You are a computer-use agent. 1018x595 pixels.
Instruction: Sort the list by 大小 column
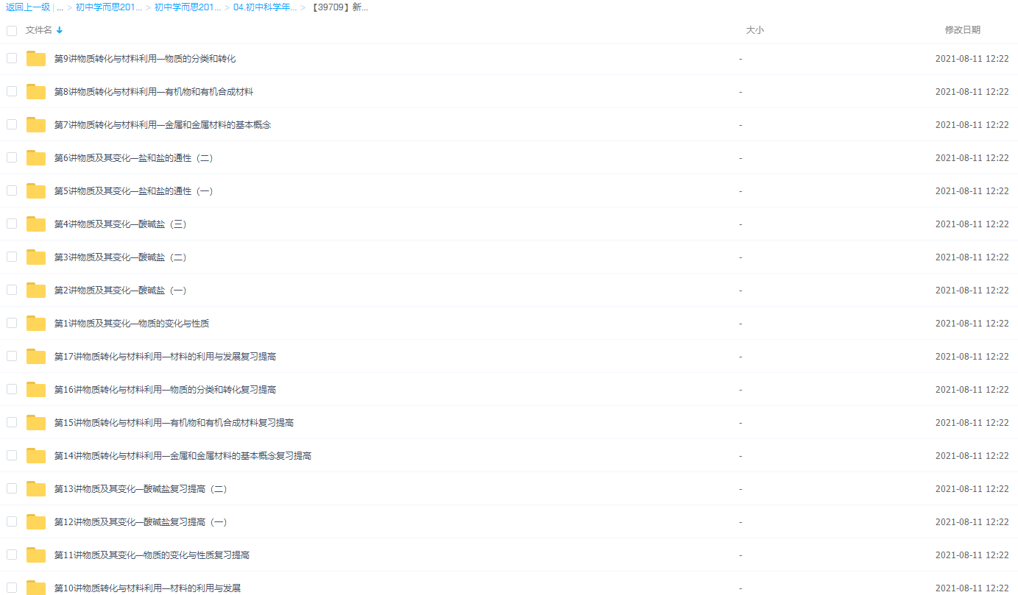point(754,30)
